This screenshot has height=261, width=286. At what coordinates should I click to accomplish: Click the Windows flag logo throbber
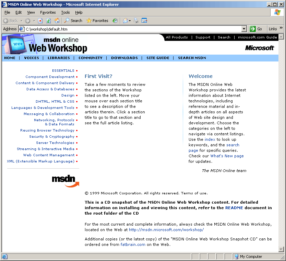pyautogui.click(x=277, y=12)
